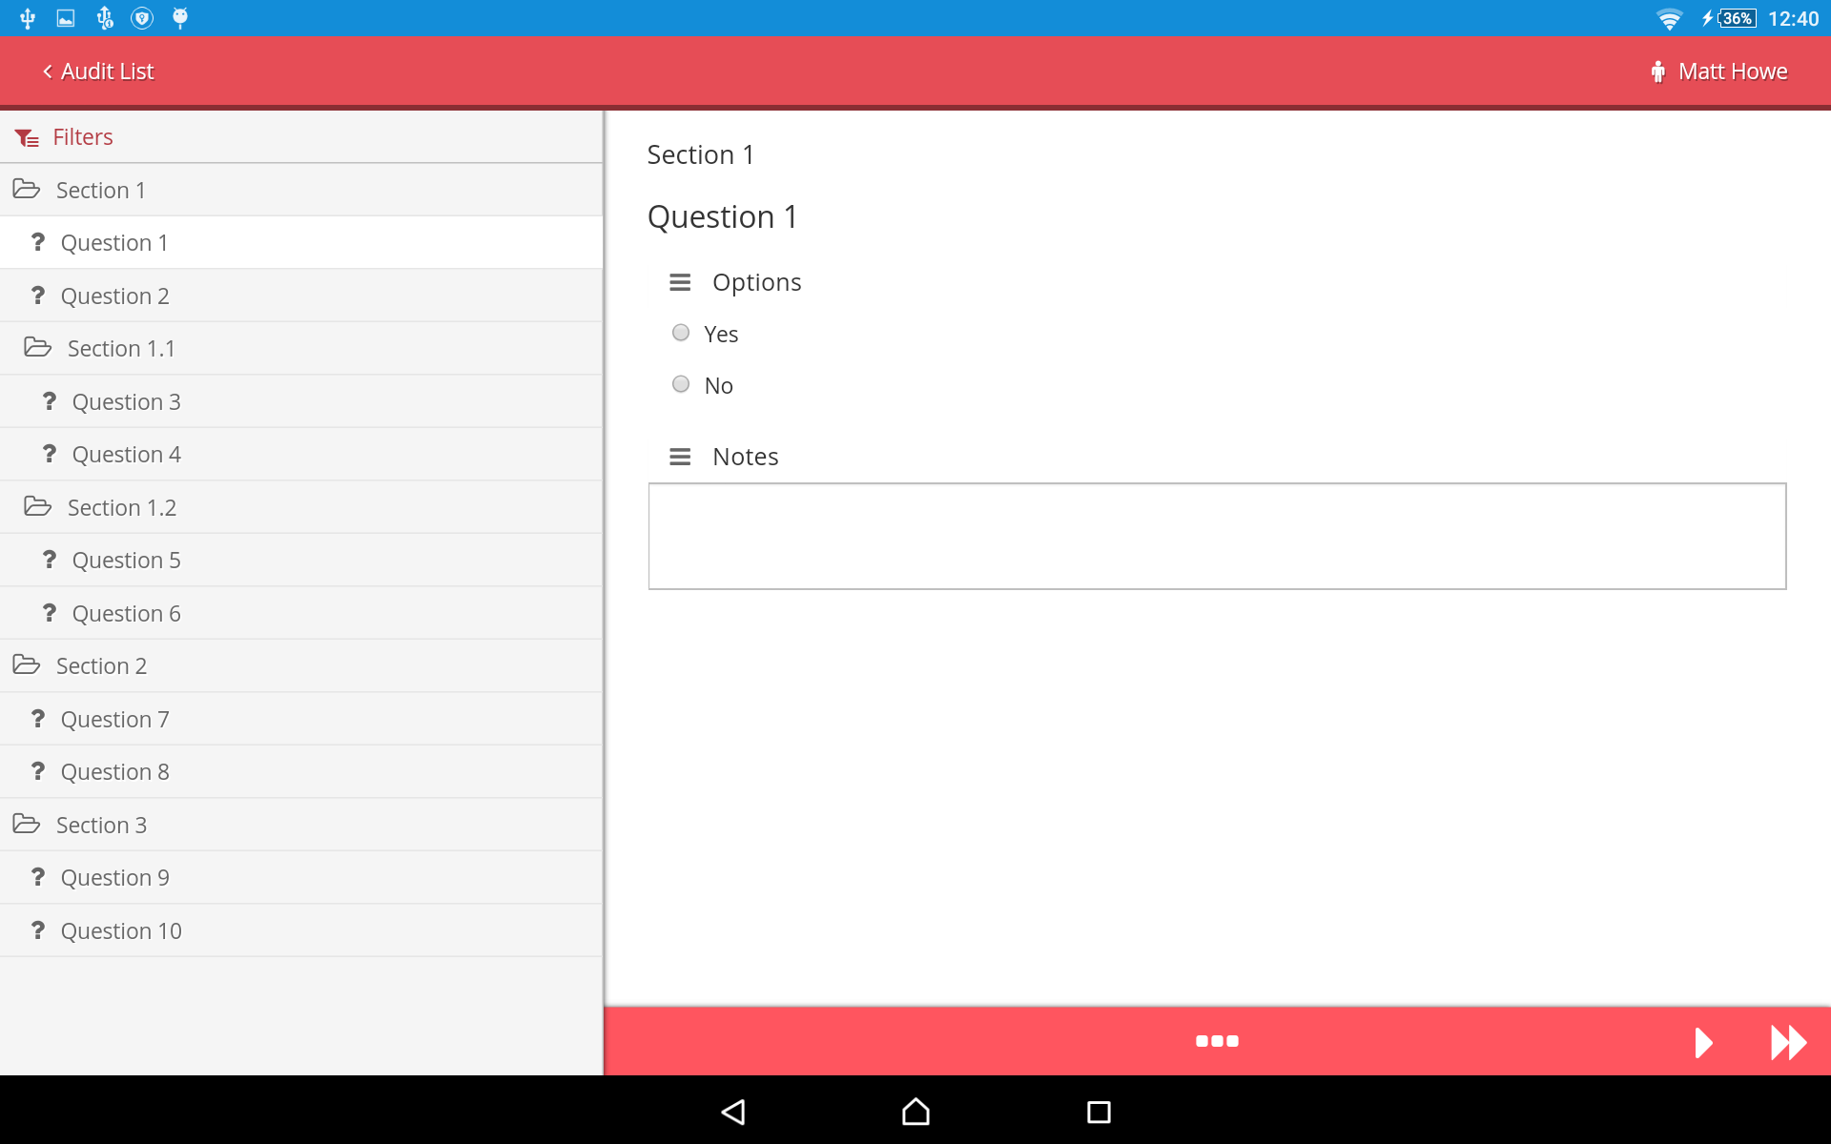Image resolution: width=1831 pixels, height=1144 pixels.
Task: Select Question 1 in the sidebar
Action: coord(301,243)
